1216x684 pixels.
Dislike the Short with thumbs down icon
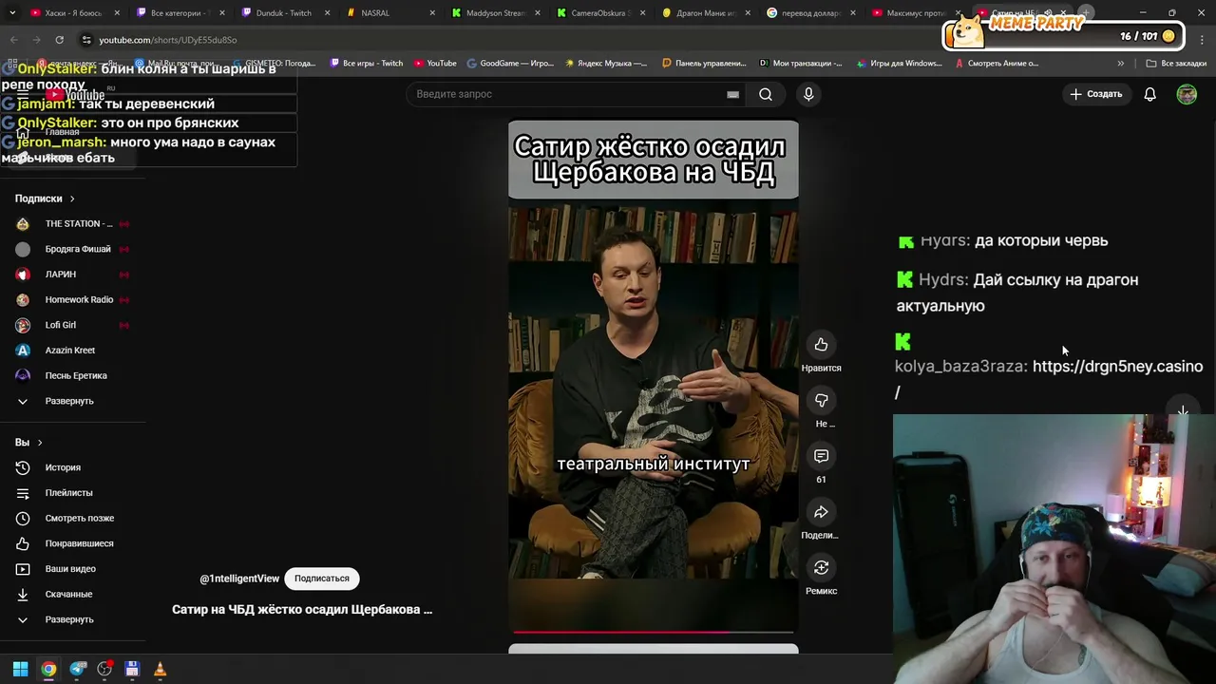[821, 401]
